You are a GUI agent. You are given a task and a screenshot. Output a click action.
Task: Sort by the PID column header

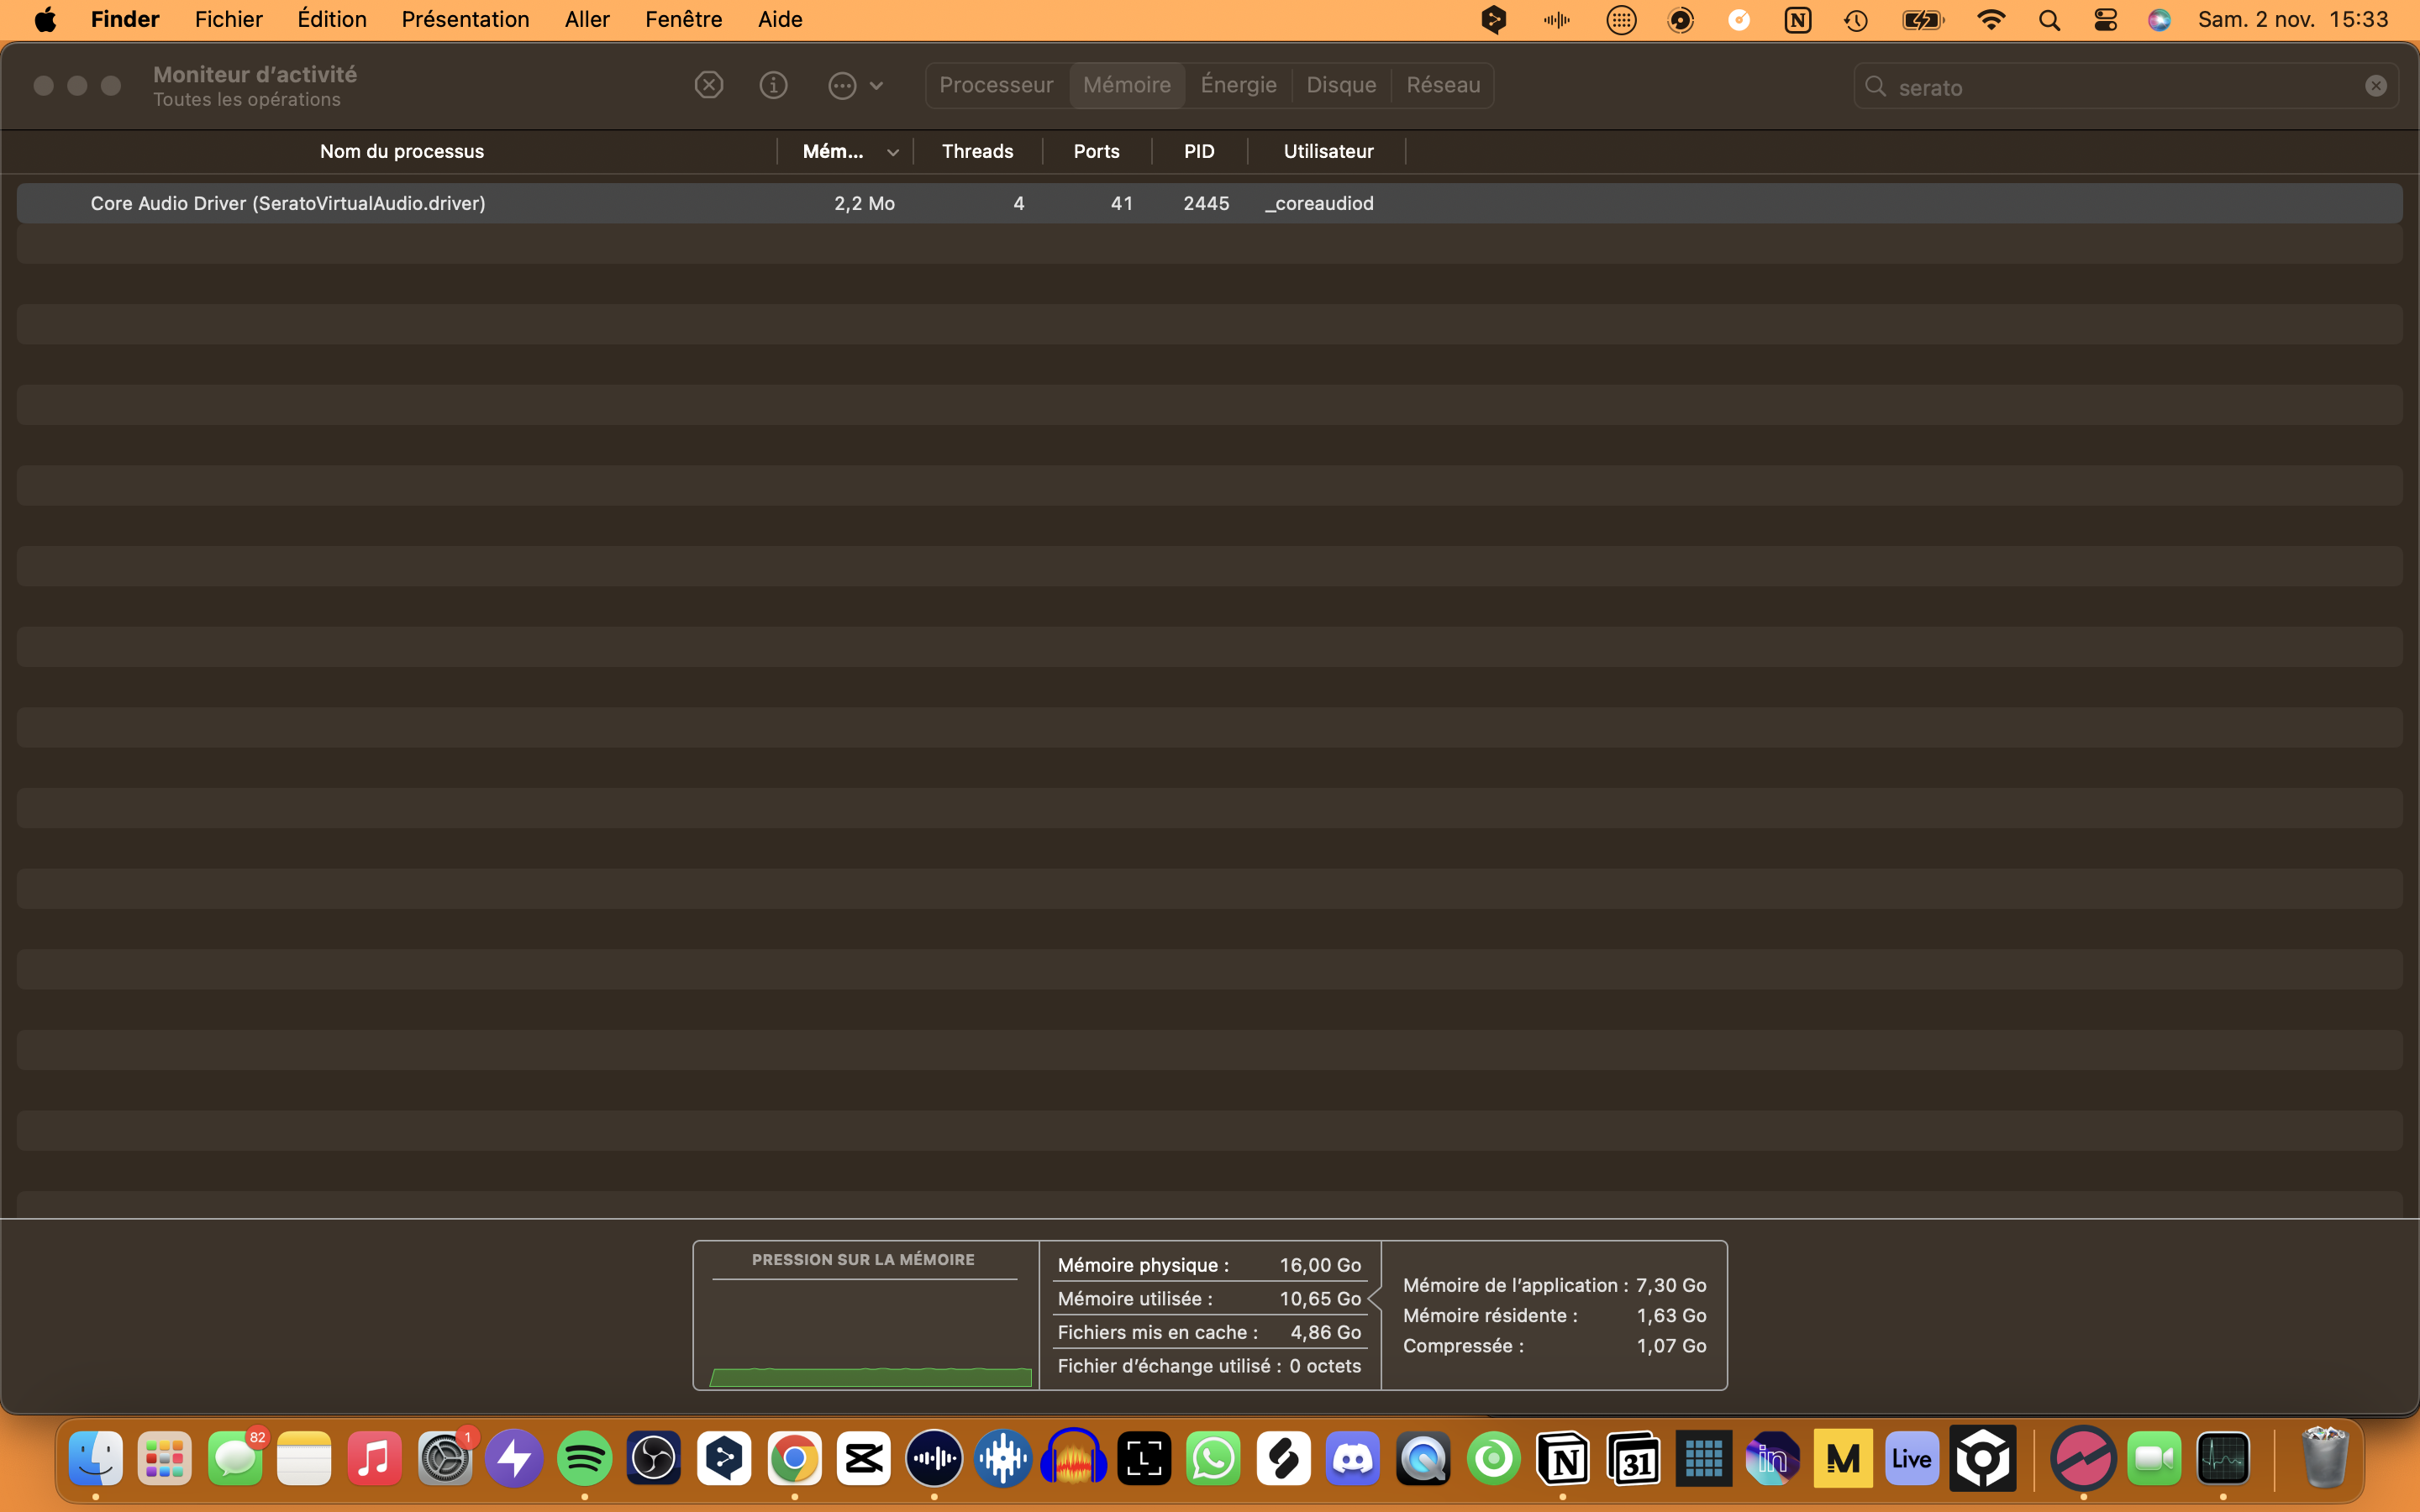coord(1198,151)
